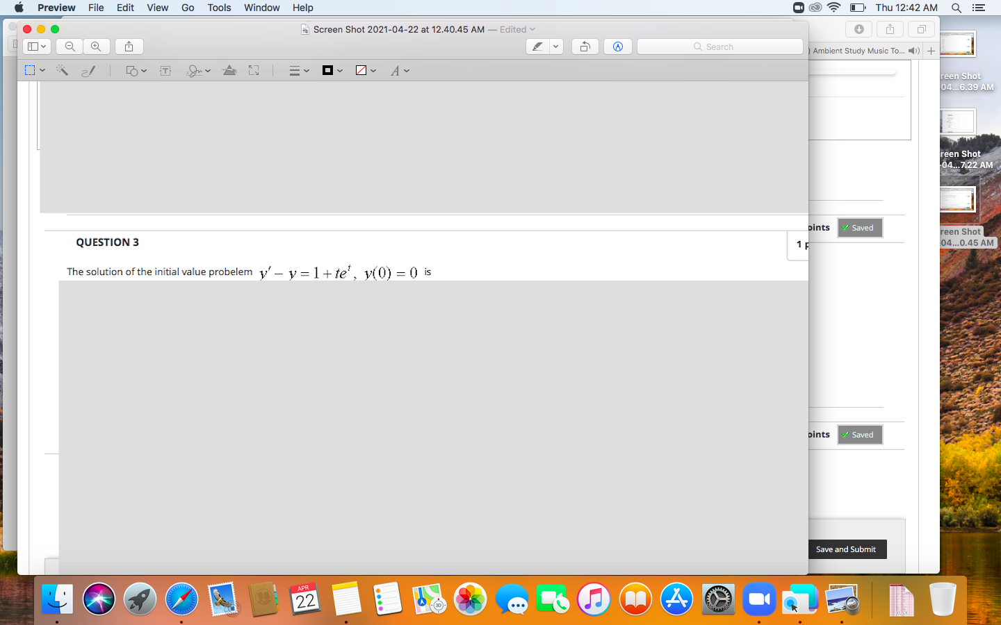This screenshot has width=1001, height=625.
Task: Pick the Sketch drawing tool
Action: tap(88, 70)
